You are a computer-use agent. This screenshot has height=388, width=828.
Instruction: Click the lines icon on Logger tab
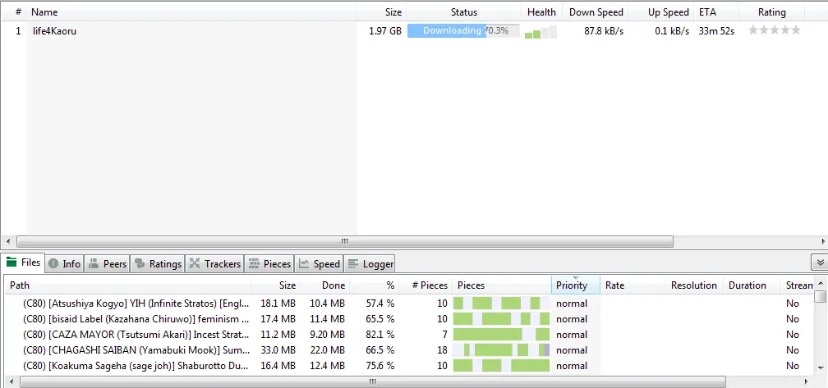point(353,263)
